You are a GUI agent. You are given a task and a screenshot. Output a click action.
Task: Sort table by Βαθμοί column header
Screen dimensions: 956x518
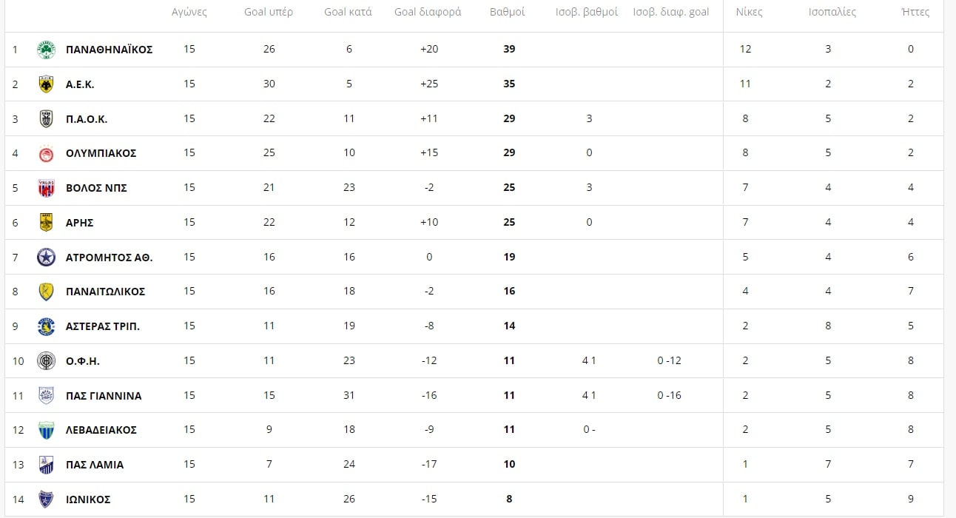[508, 12]
